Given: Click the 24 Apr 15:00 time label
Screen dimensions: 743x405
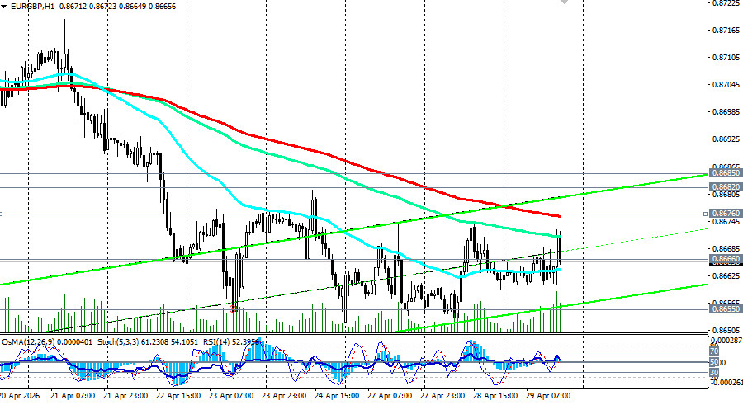Looking at the screenshot, I should (337, 396).
